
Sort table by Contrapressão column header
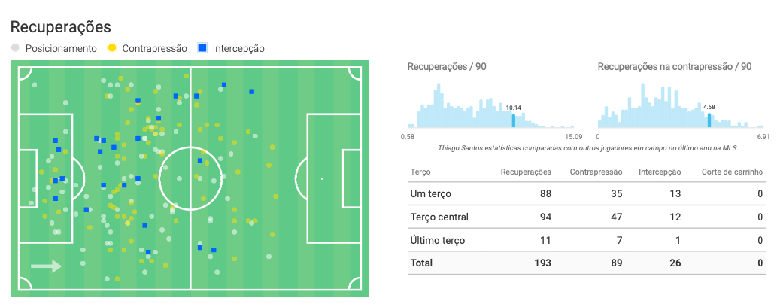pyautogui.click(x=596, y=172)
